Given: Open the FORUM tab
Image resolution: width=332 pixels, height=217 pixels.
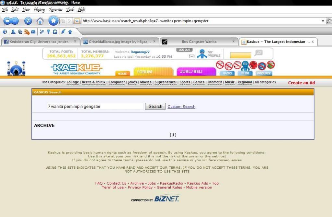Looking at the screenshot, I should point(153,72).
